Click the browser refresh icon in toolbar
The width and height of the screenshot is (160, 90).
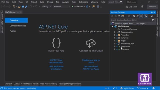click(87, 6)
